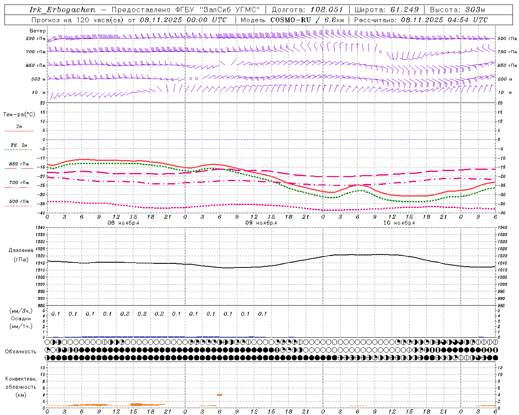Select the longitude value 108.051
This screenshot has width=519, height=415.
[x=327, y=10]
